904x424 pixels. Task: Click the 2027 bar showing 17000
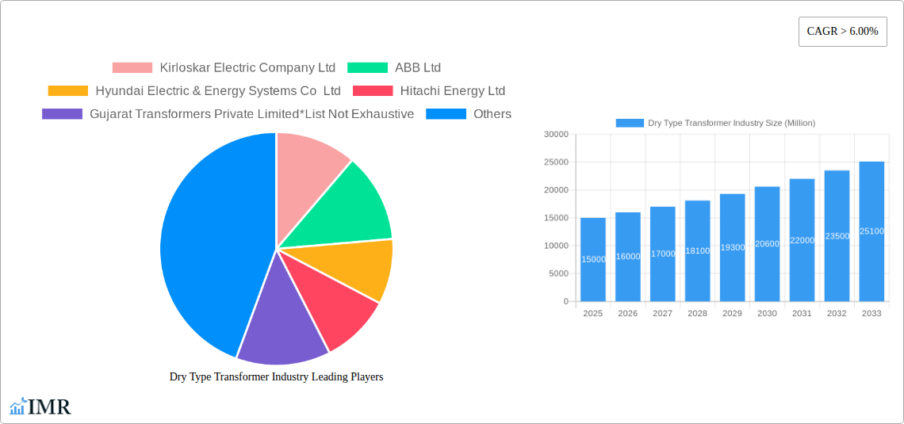tap(662, 254)
